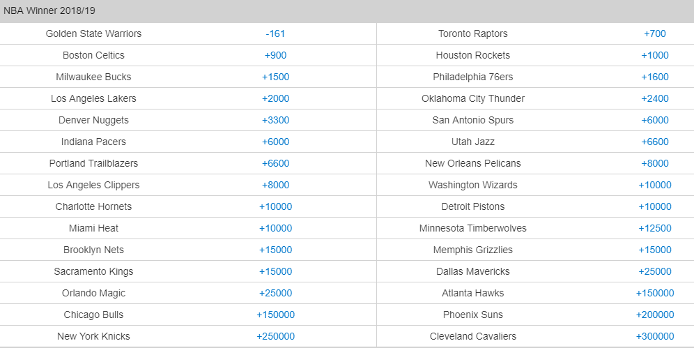Select New York Knicks +250000 odds
Viewport: 694px width, 348px height.
click(x=275, y=336)
